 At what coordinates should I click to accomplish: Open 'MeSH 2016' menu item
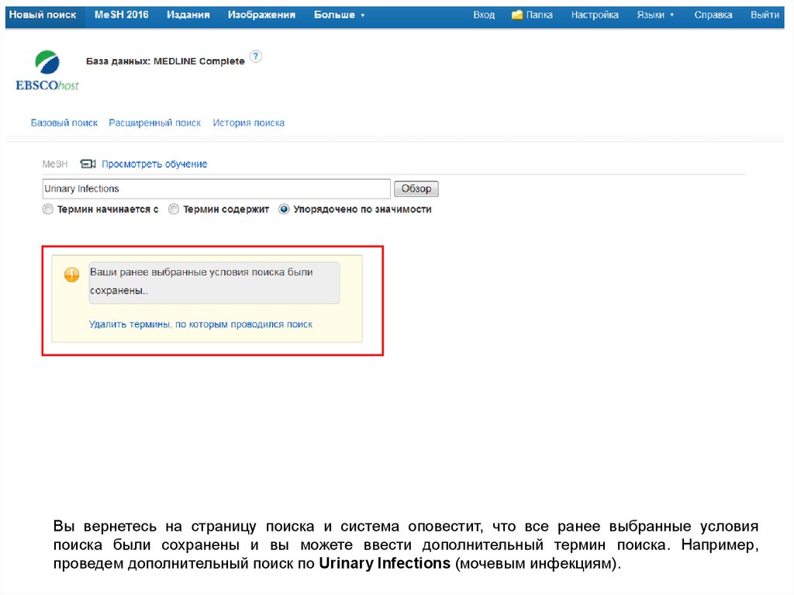pyautogui.click(x=121, y=15)
